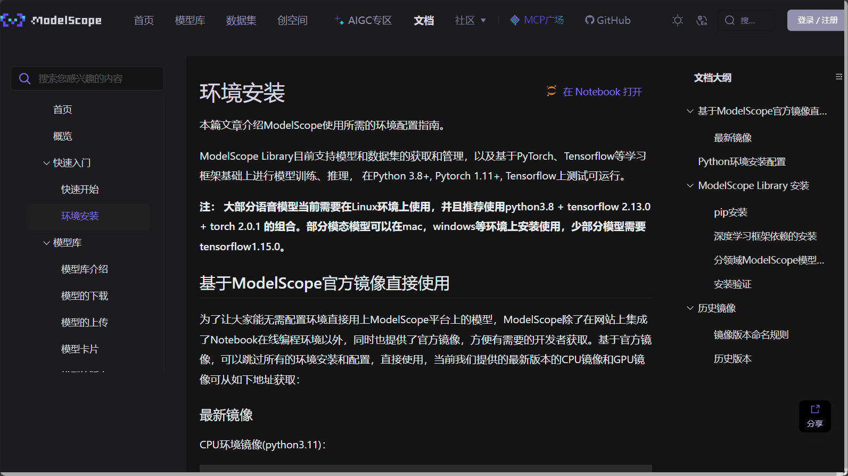Collapse 基于ModelScope官方镜像直... outline chevron
848x476 pixels.
coord(690,111)
